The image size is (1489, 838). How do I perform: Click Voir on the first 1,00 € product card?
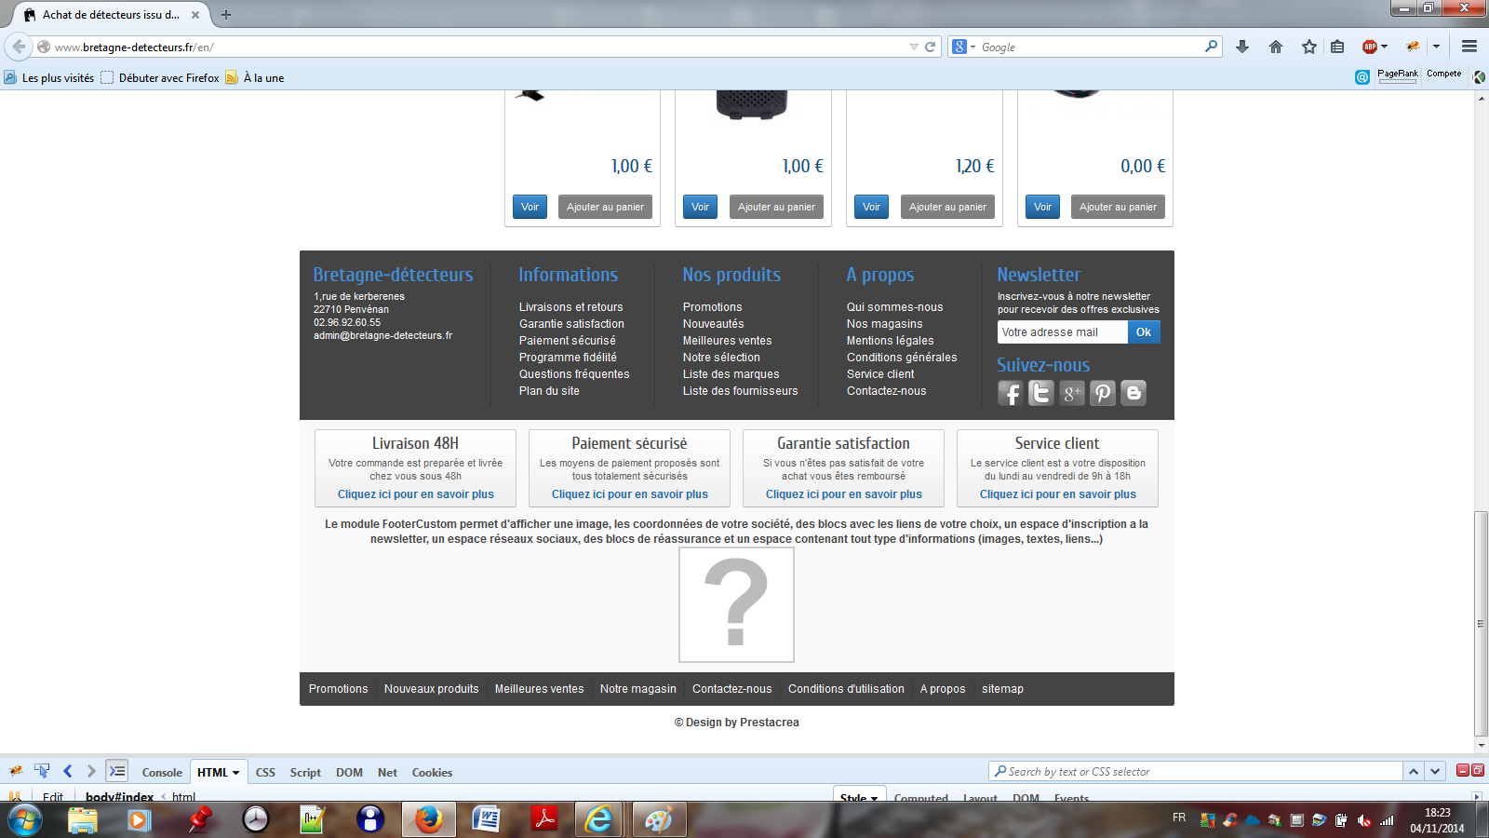(530, 207)
